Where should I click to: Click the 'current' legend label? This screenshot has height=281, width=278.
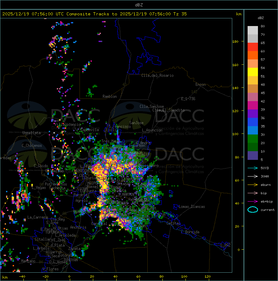point(268,210)
